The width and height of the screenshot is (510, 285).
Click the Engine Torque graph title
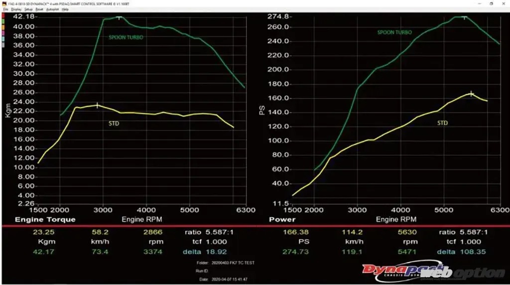click(45, 219)
